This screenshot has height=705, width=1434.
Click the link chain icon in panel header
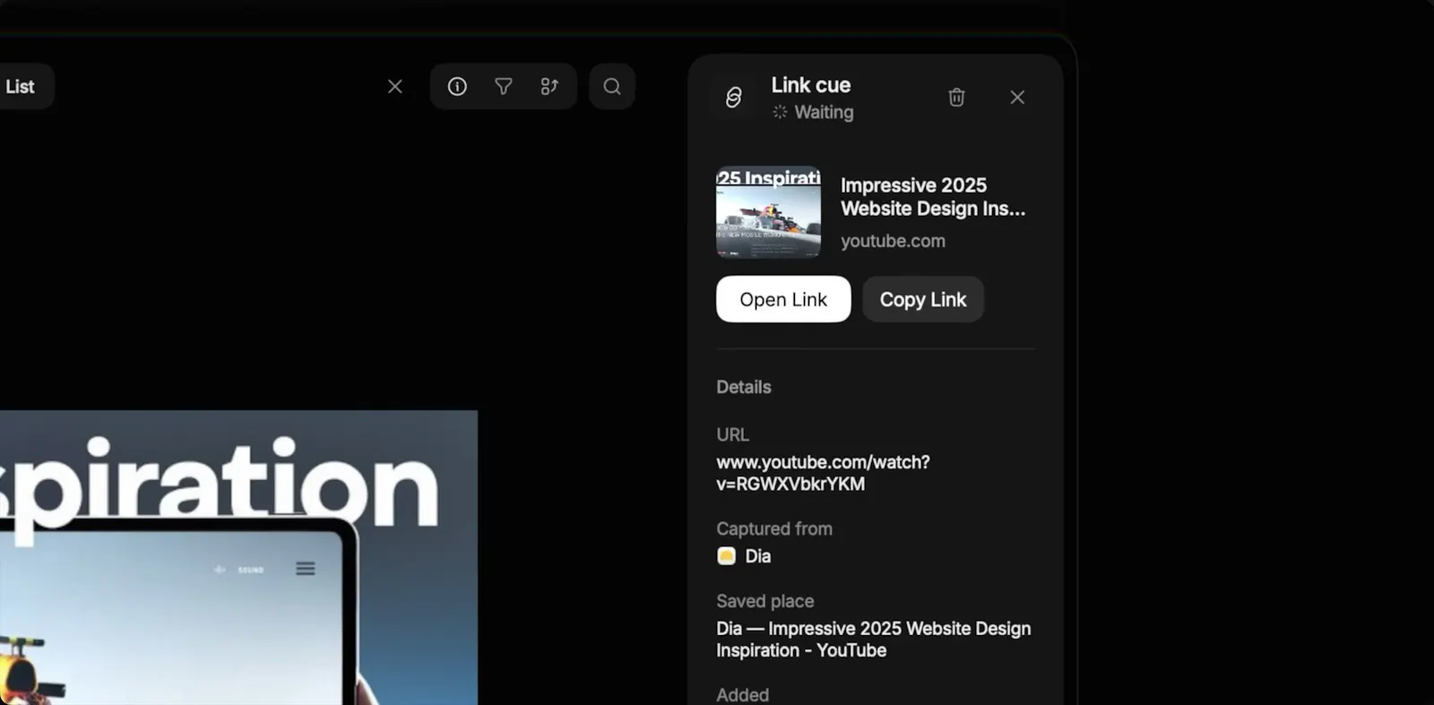(733, 97)
